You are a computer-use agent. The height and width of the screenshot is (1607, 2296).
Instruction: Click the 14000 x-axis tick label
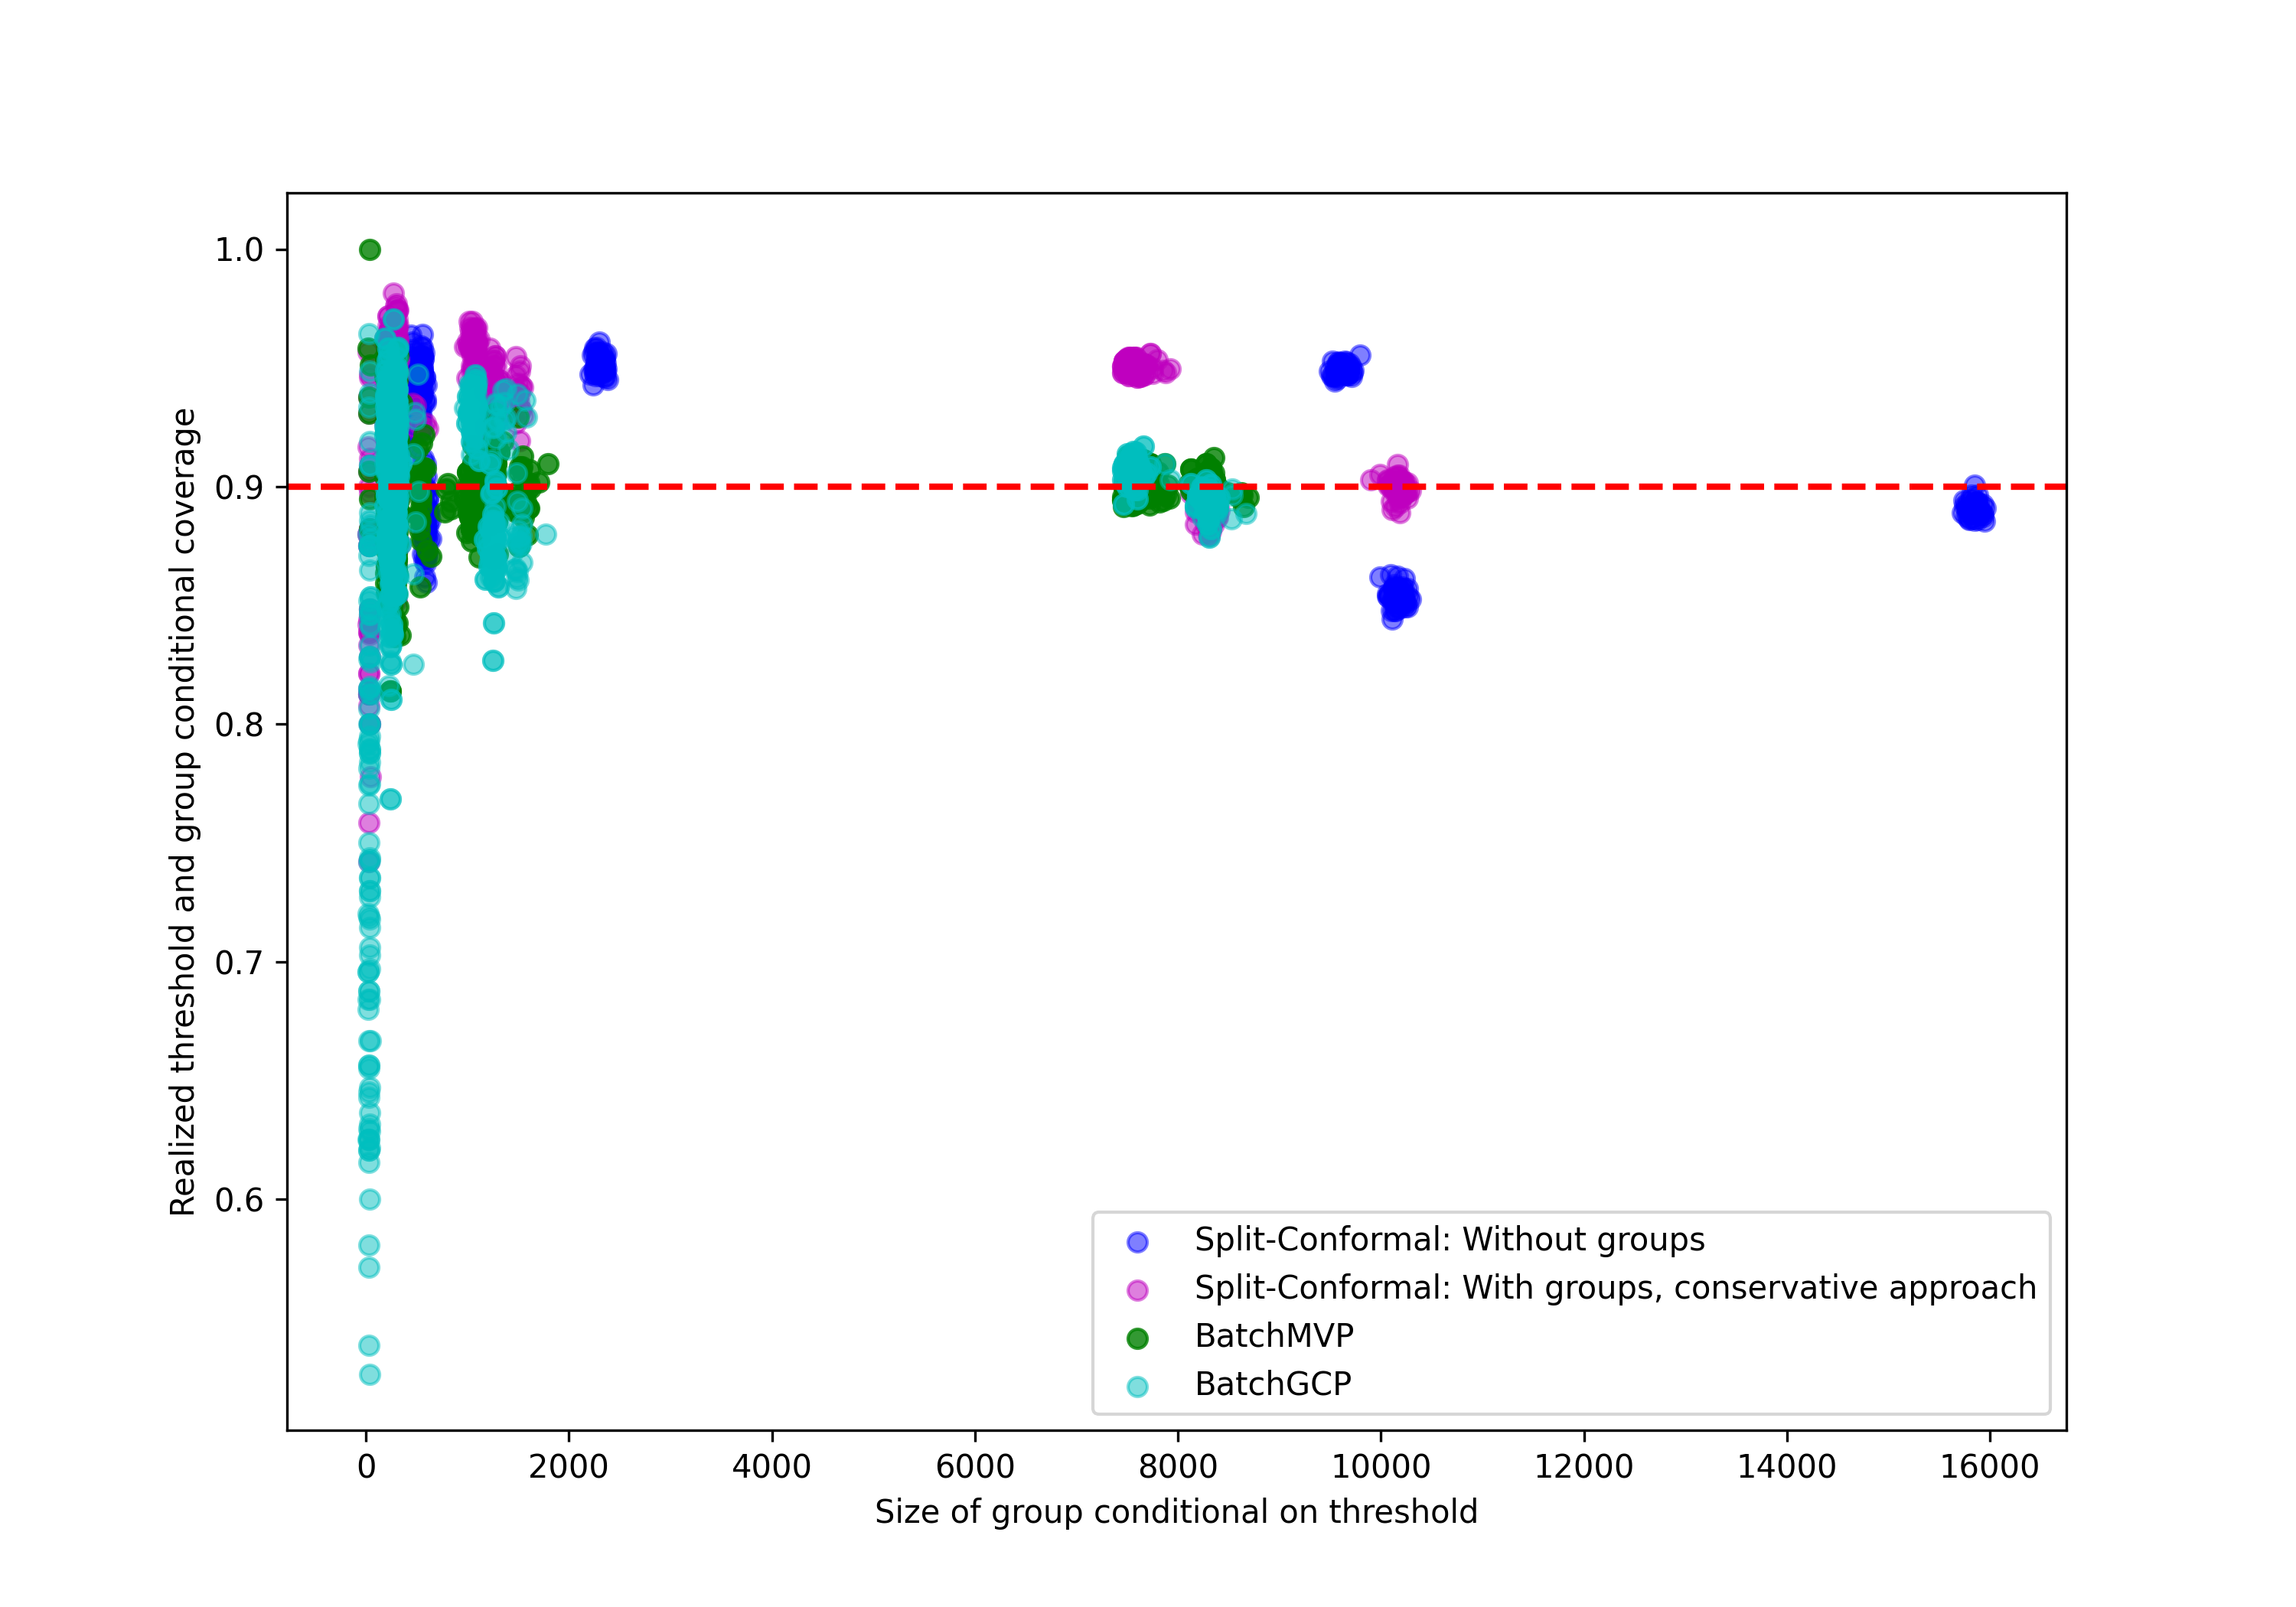[1786, 1467]
